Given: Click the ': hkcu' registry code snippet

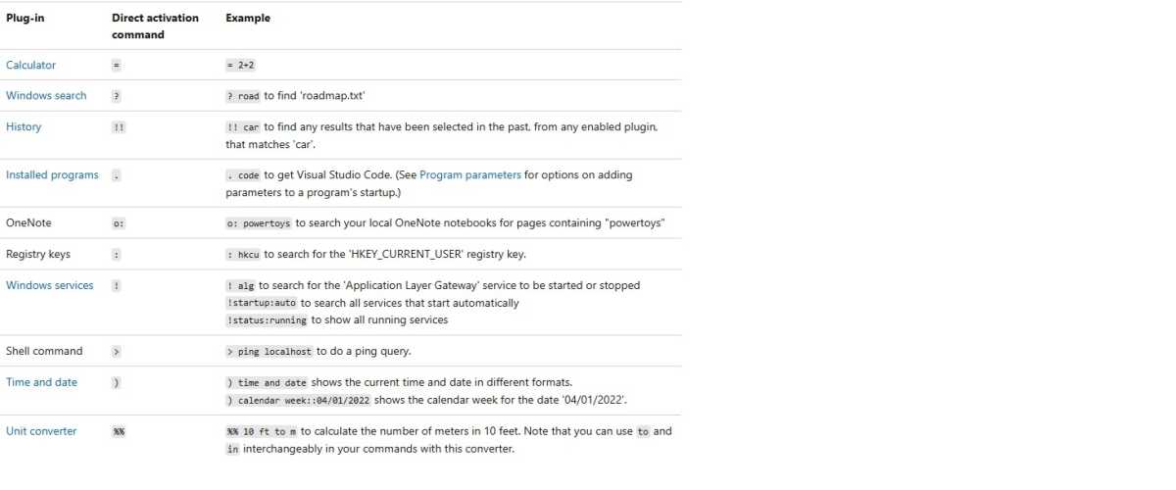Looking at the screenshot, I should pyautogui.click(x=243, y=255).
